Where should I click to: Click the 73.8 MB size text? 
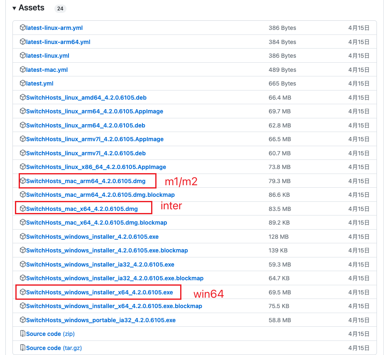pos(279,167)
